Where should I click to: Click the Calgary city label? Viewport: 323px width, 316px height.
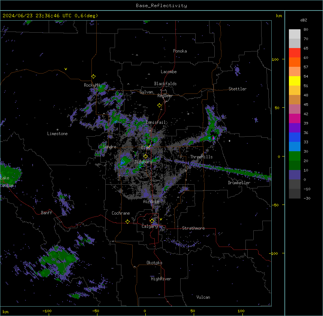[150, 226]
